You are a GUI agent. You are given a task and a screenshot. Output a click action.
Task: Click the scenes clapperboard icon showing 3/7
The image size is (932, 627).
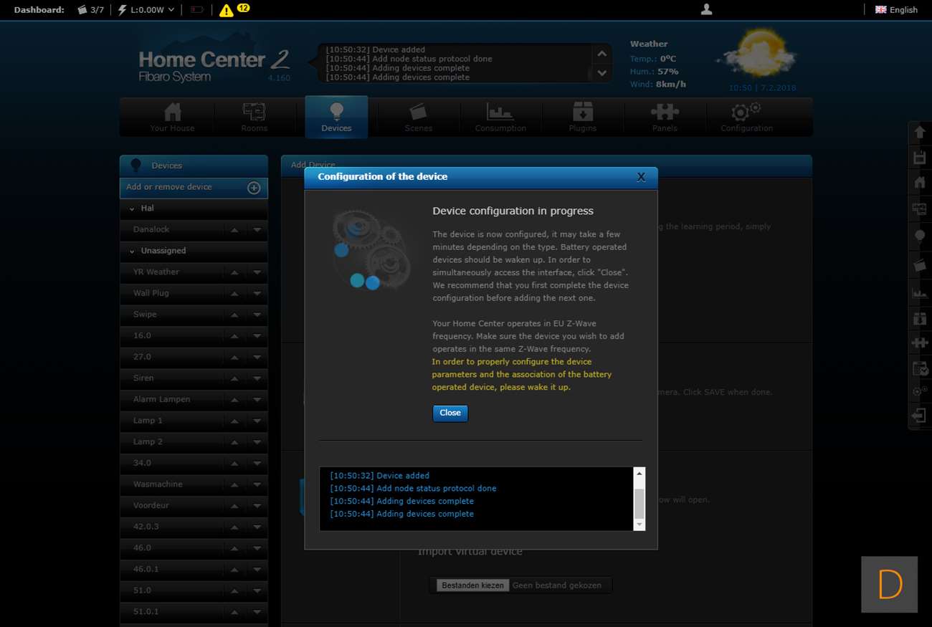(x=82, y=10)
